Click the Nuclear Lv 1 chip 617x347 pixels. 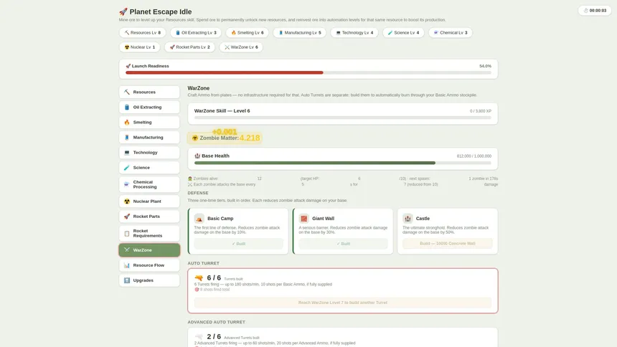click(x=140, y=47)
